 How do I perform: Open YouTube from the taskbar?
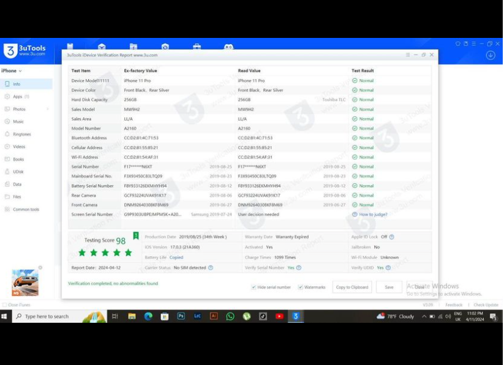tap(279, 316)
